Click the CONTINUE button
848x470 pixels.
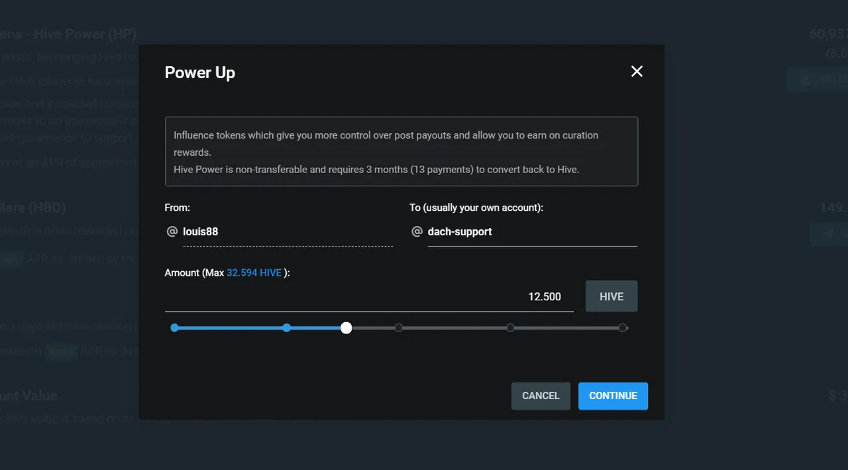tap(613, 396)
